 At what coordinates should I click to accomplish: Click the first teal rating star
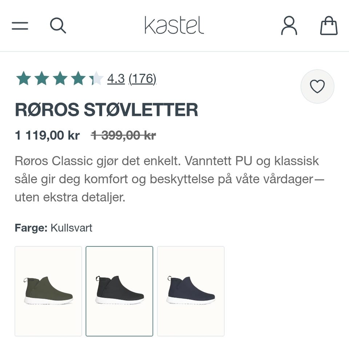24,78
